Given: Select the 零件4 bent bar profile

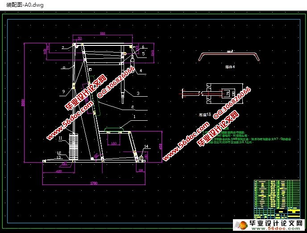Looking at the screenshot, I should [x=230, y=57].
